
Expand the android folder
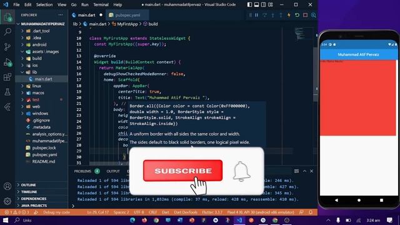tap(39, 44)
